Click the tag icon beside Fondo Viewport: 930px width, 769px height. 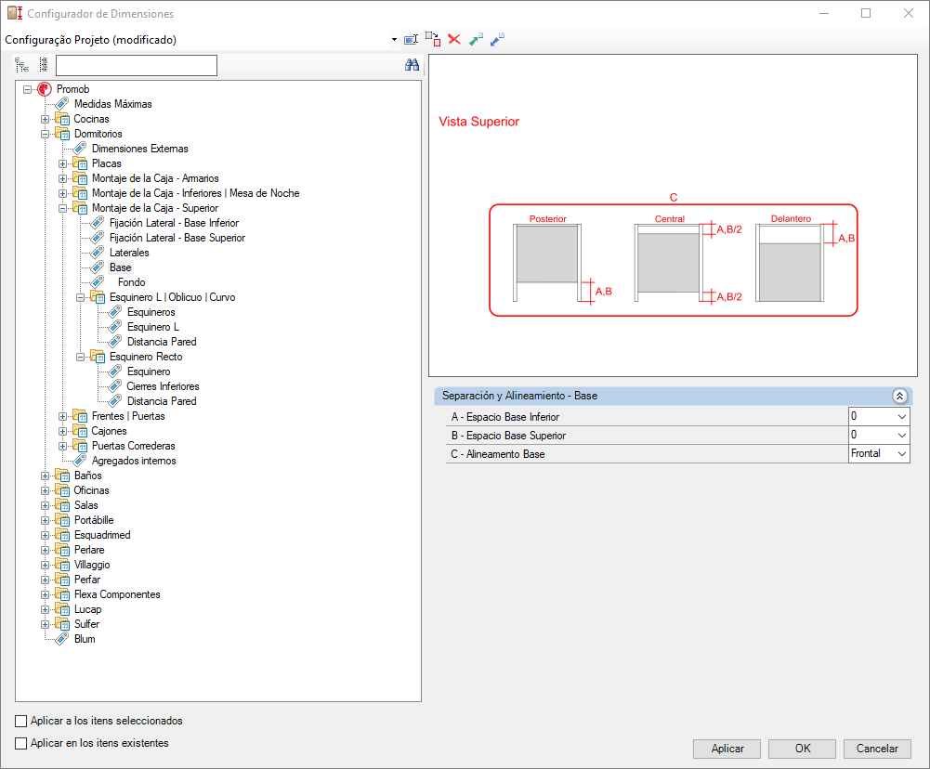pyautogui.click(x=98, y=282)
